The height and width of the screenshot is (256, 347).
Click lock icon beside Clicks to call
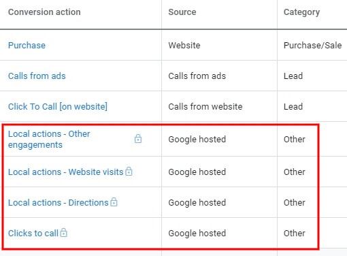(64, 233)
